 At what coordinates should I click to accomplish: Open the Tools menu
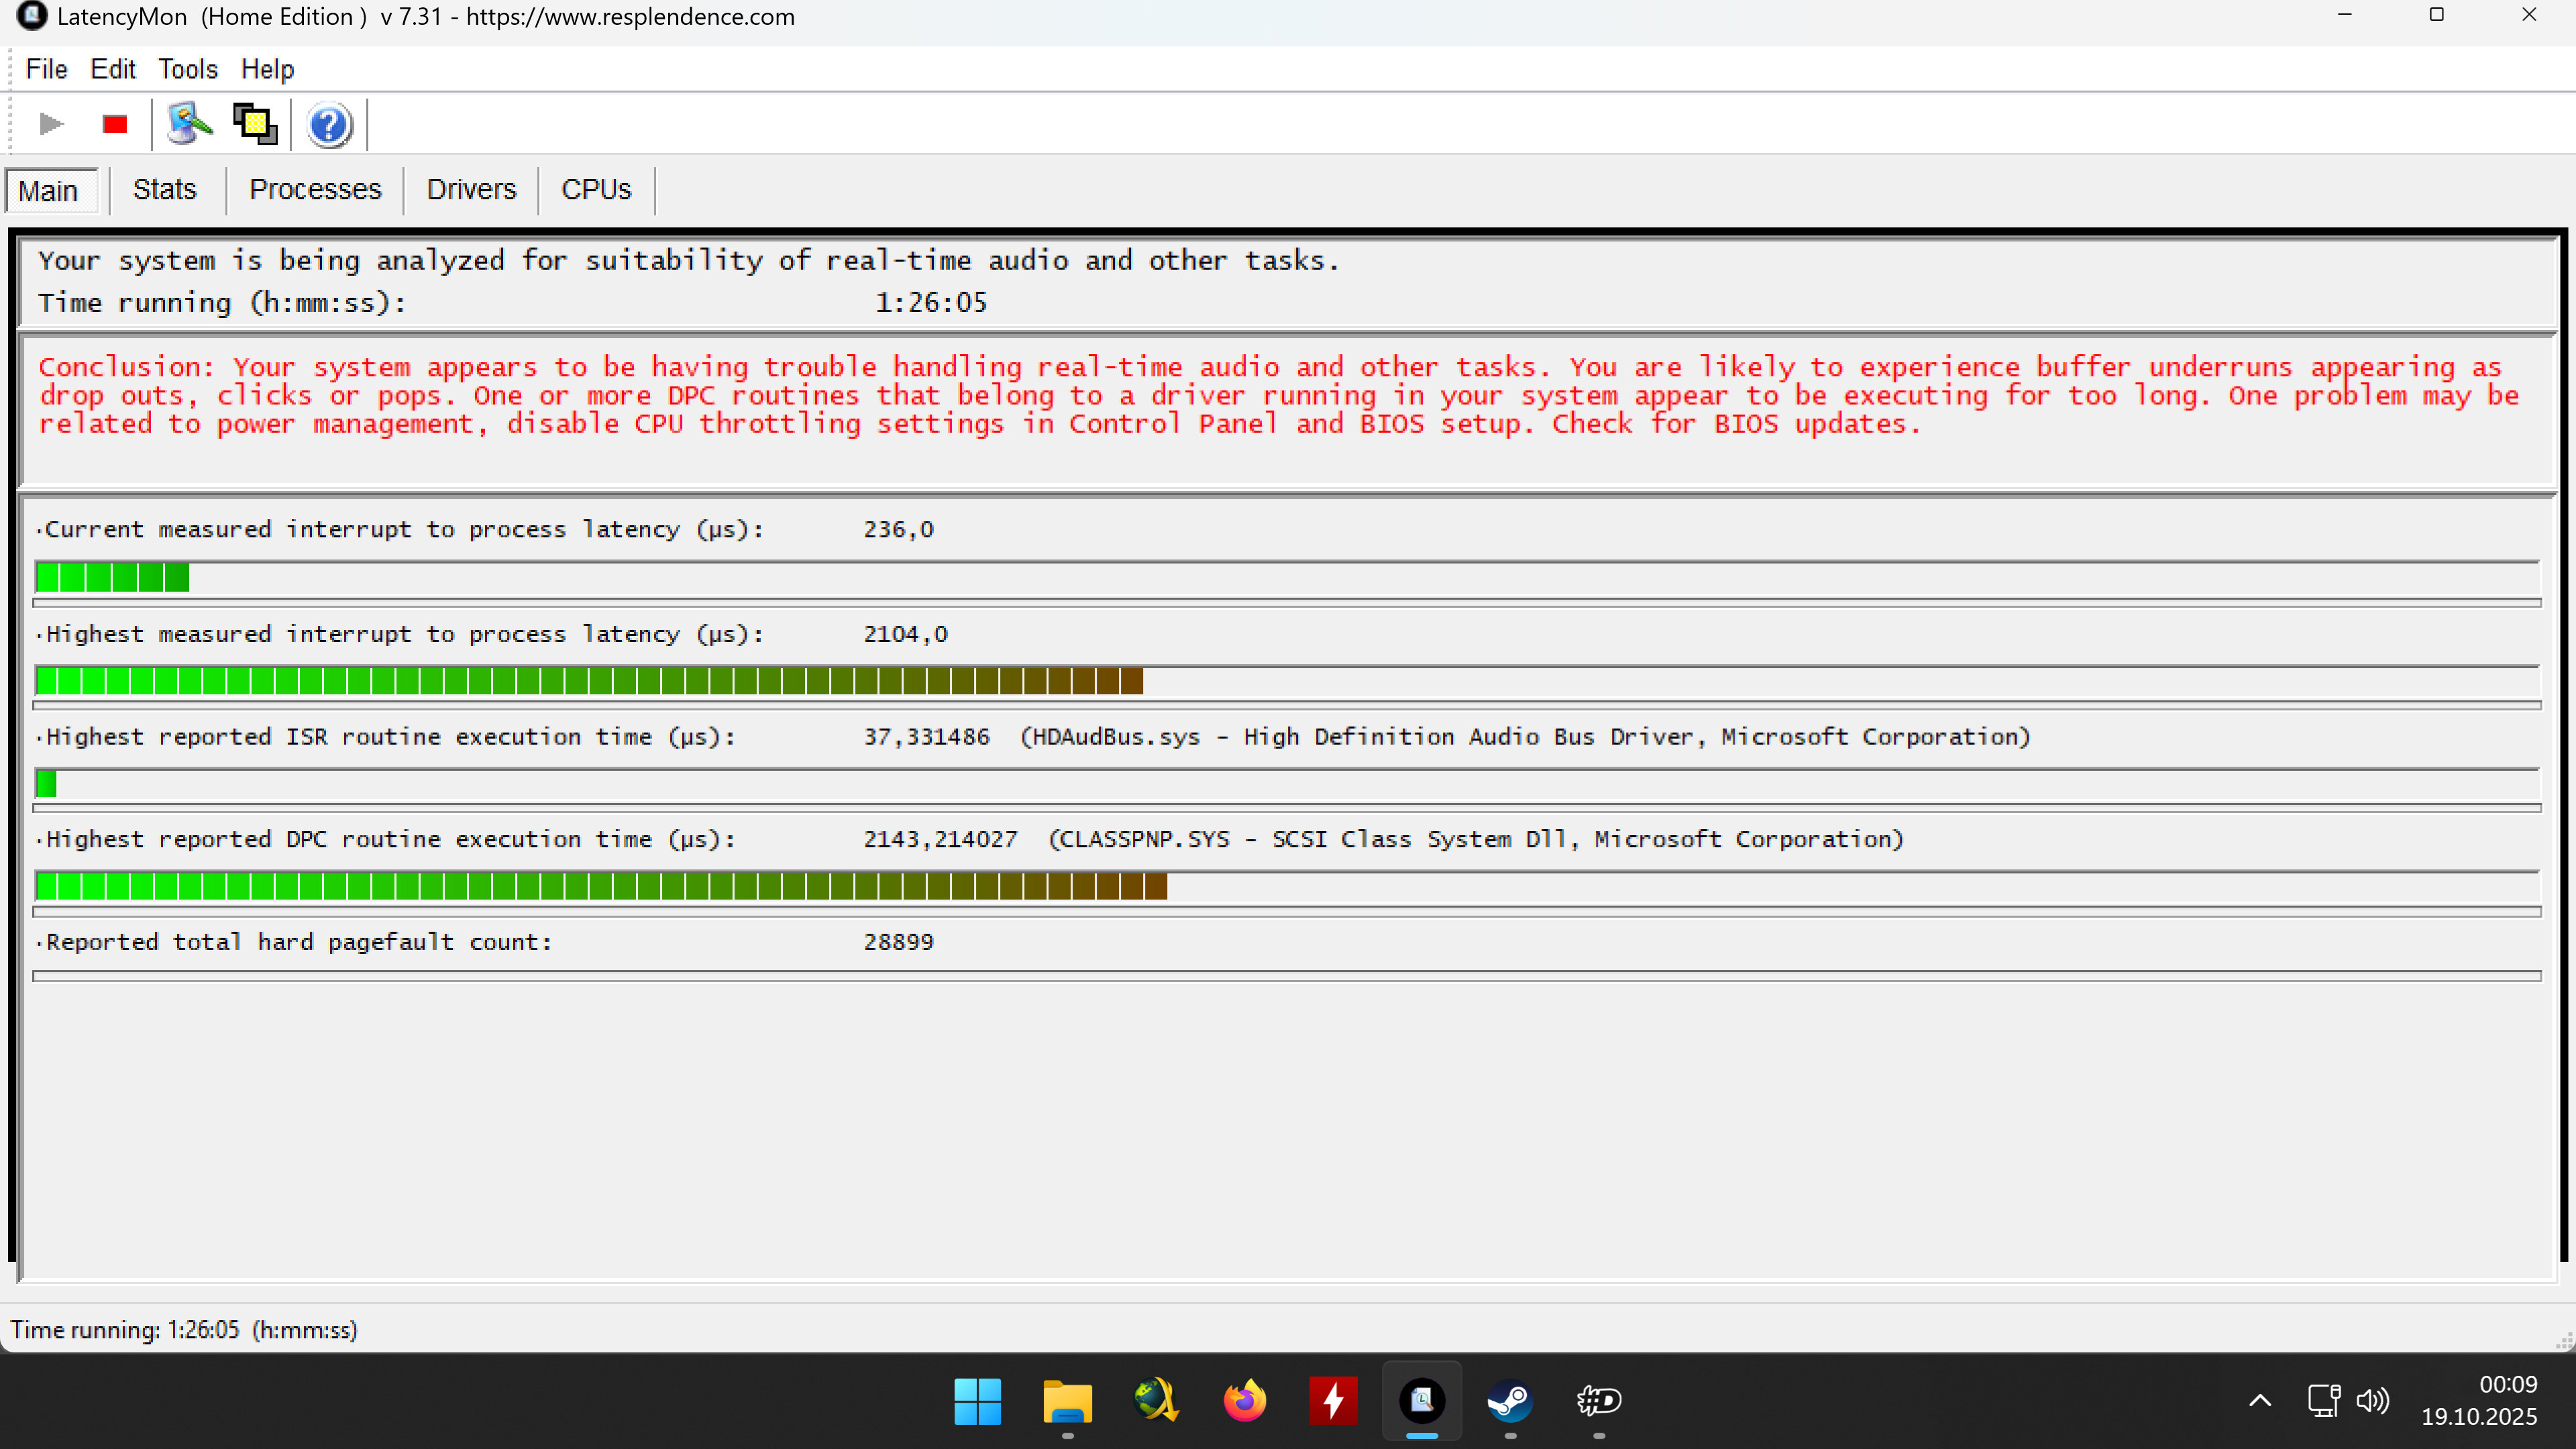tap(188, 69)
